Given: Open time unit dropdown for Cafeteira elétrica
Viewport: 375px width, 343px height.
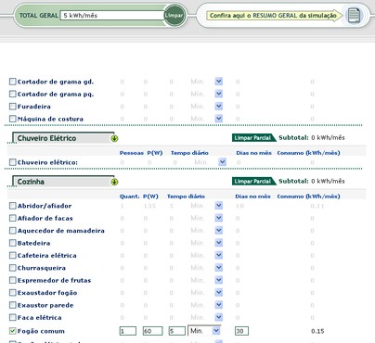Looking at the screenshot, I should 219,255.
